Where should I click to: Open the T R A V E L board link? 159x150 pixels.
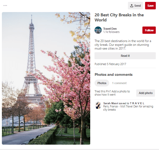click(137, 103)
